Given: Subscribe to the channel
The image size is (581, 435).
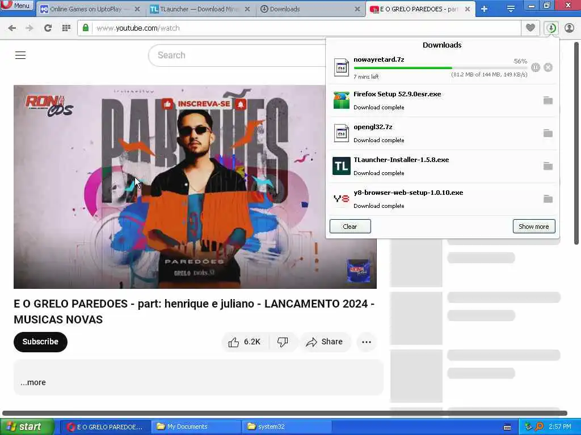Looking at the screenshot, I should click(x=40, y=342).
